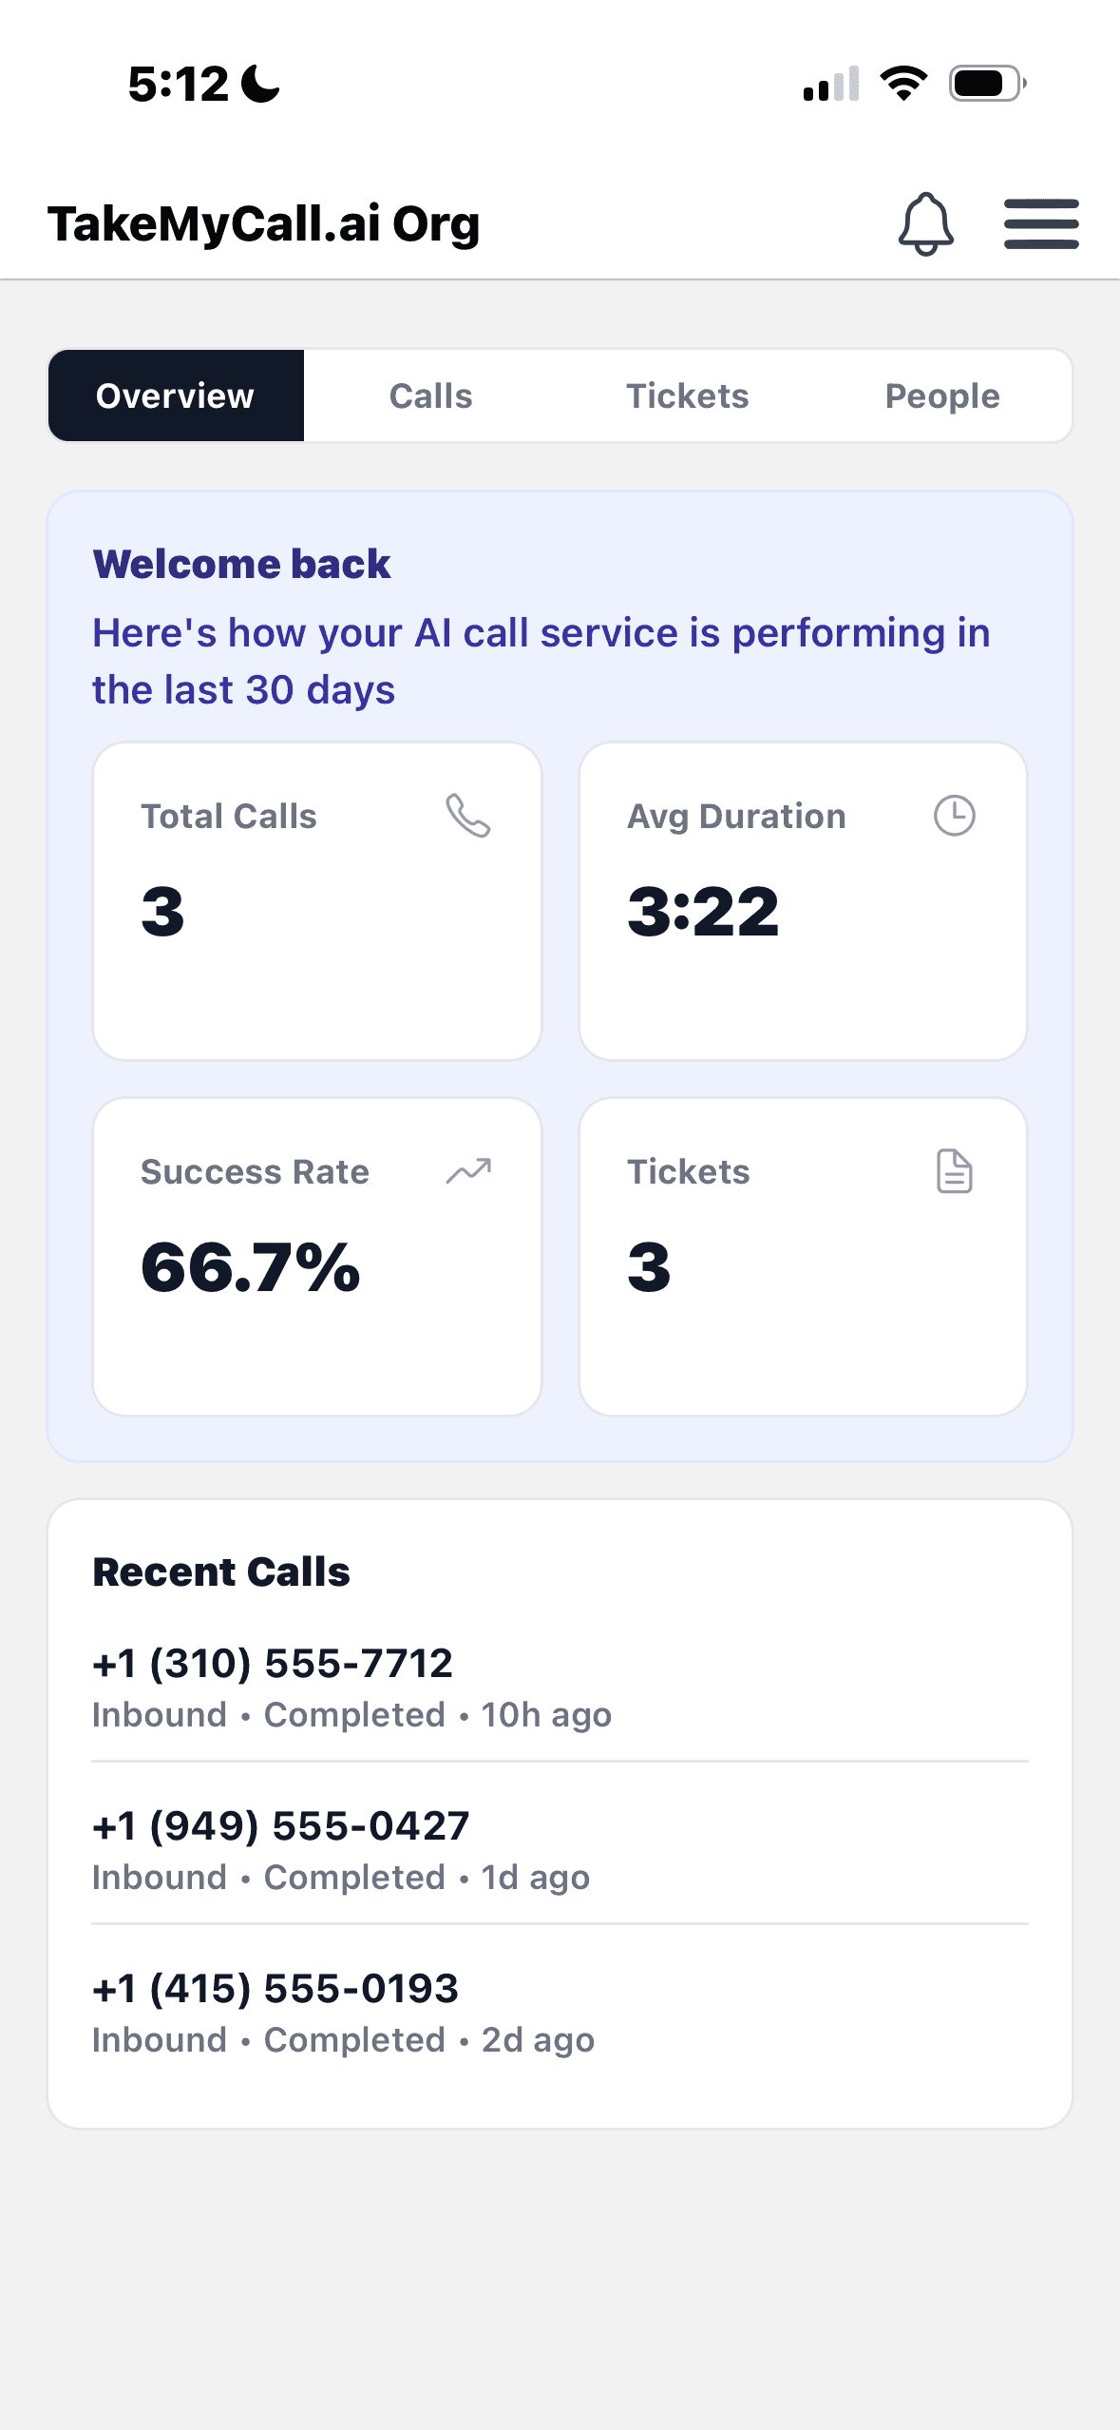This screenshot has height=2430, width=1120.
Task: Click the Recent Calls heading
Action: click(221, 1571)
